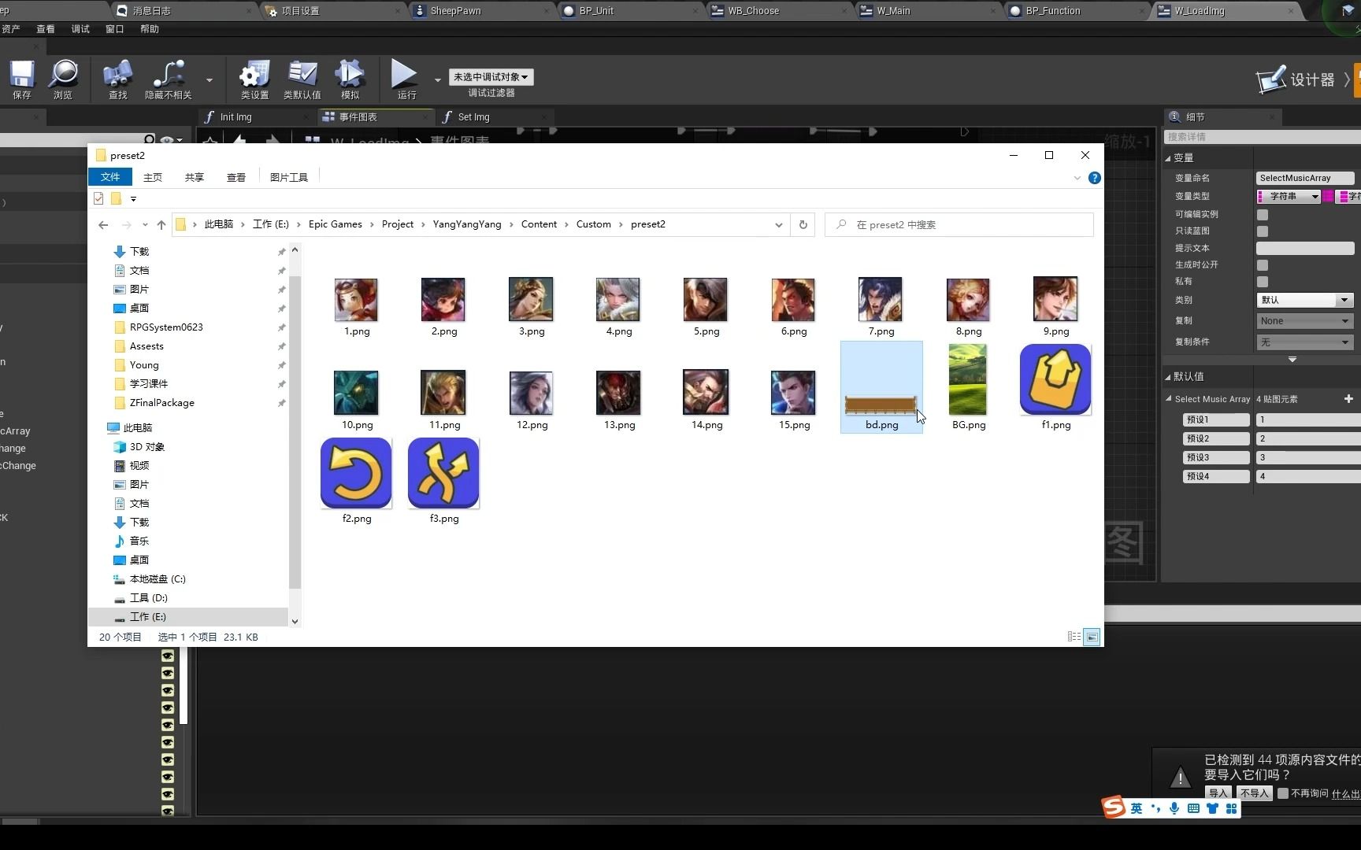This screenshot has height=850, width=1361.
Task: Switch to the BP_Unit editor tab
Action: [x=596, y=11]
